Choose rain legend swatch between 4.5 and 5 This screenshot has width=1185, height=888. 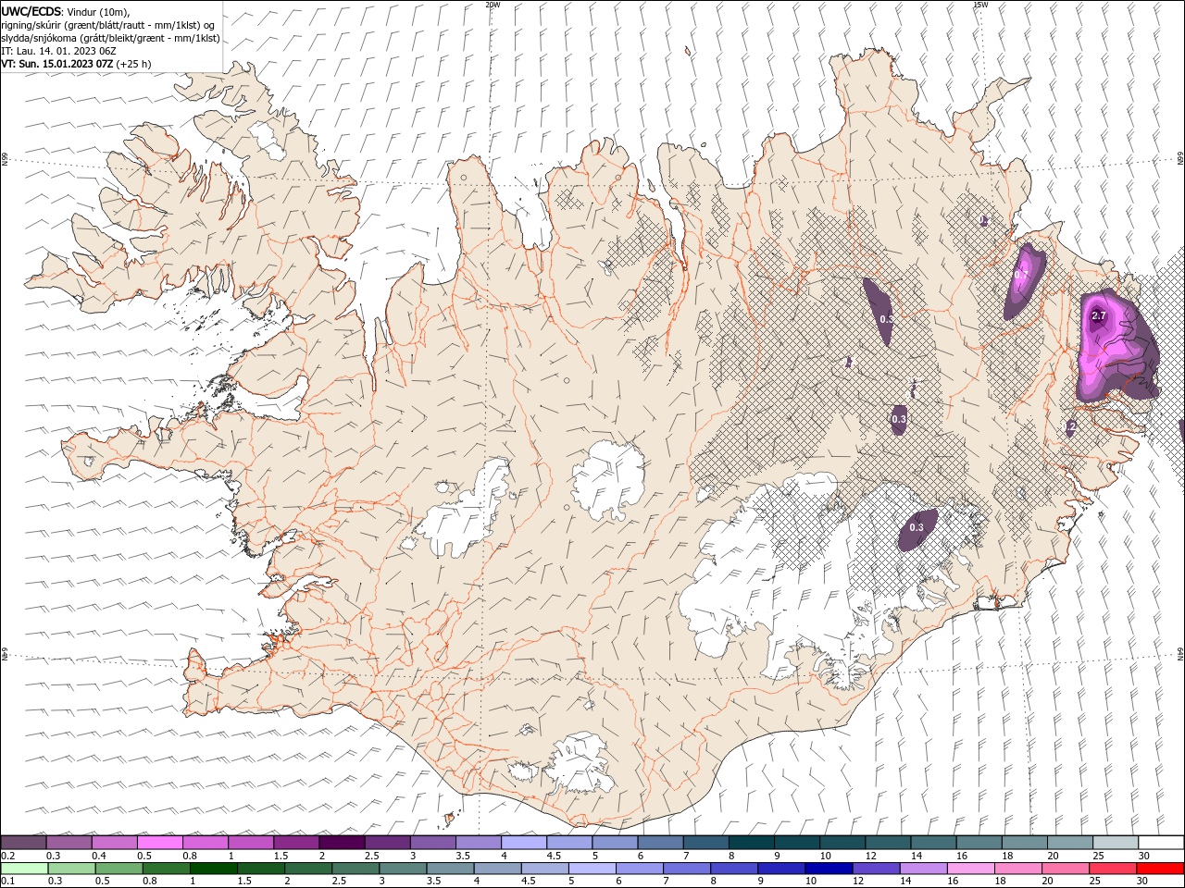(544, 869)
